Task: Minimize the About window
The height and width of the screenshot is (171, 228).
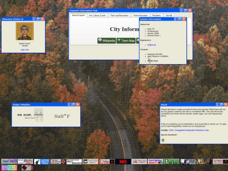Action: [218, 105]
